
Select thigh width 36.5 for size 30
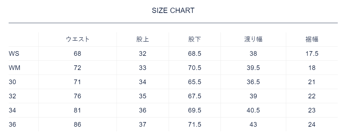point(253,82)
